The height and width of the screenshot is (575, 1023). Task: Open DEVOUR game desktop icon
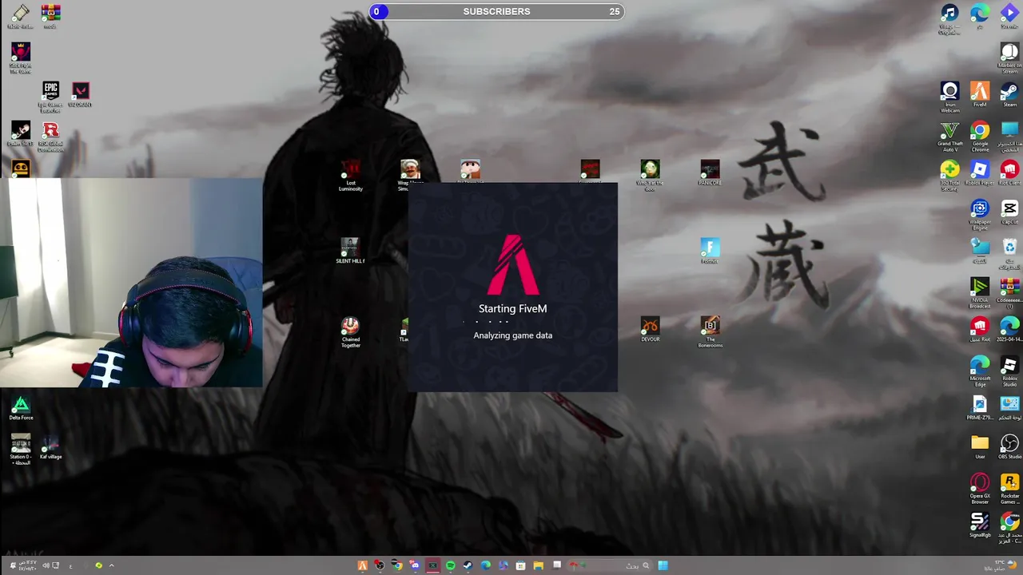pyautogui.click(x=650, y=329)
